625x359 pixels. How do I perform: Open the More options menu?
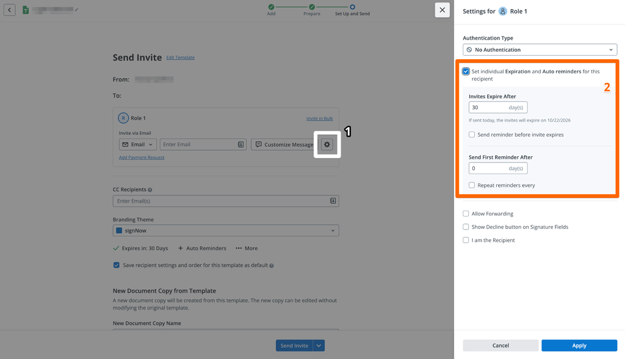coord(247,248)
